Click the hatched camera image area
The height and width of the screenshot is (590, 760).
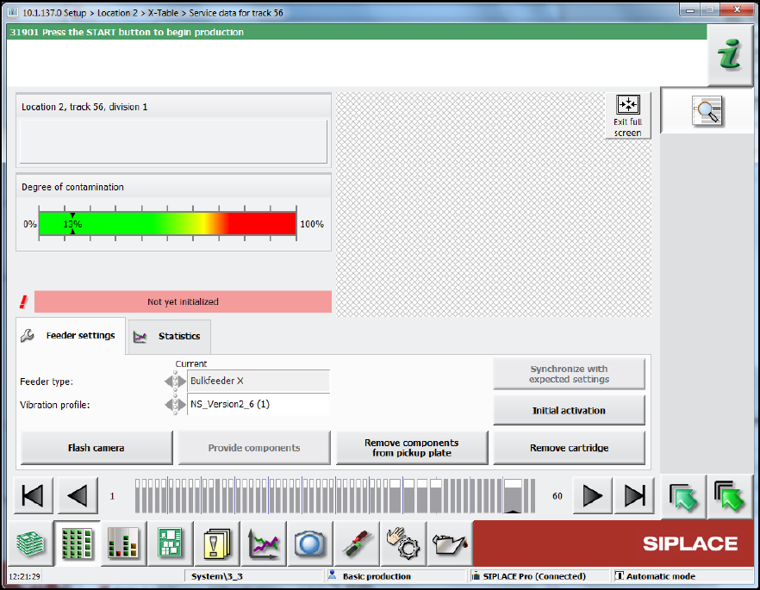coord(494,204)
